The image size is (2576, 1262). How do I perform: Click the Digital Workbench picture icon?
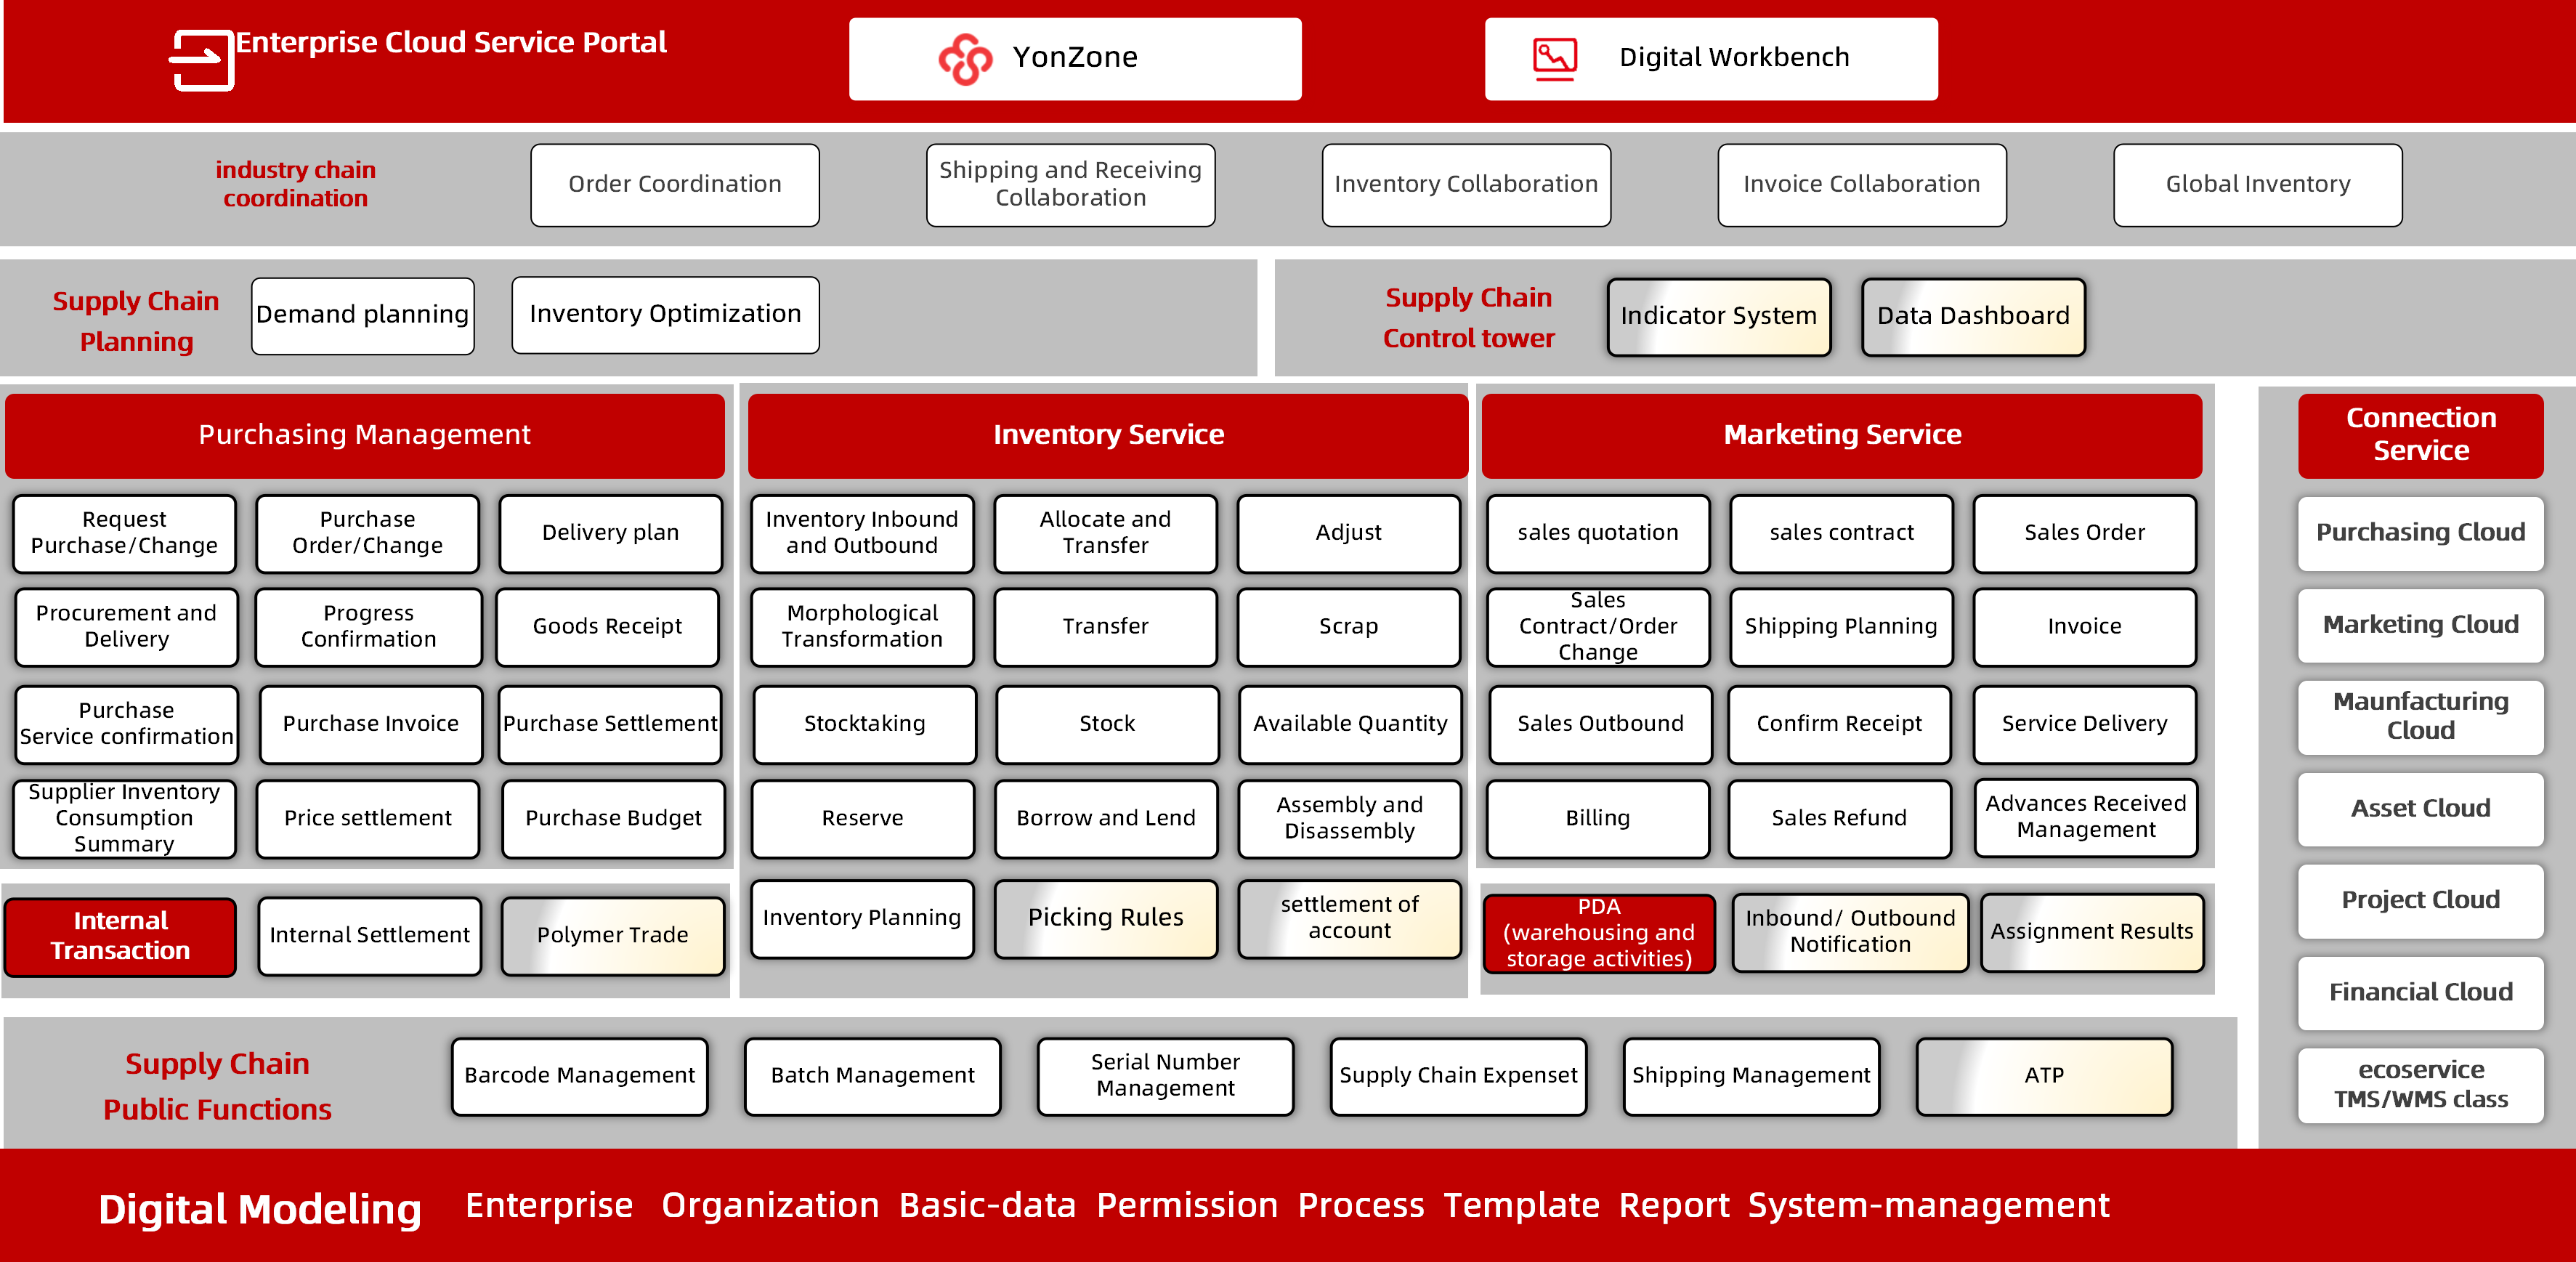click(x=1554, y=58)
